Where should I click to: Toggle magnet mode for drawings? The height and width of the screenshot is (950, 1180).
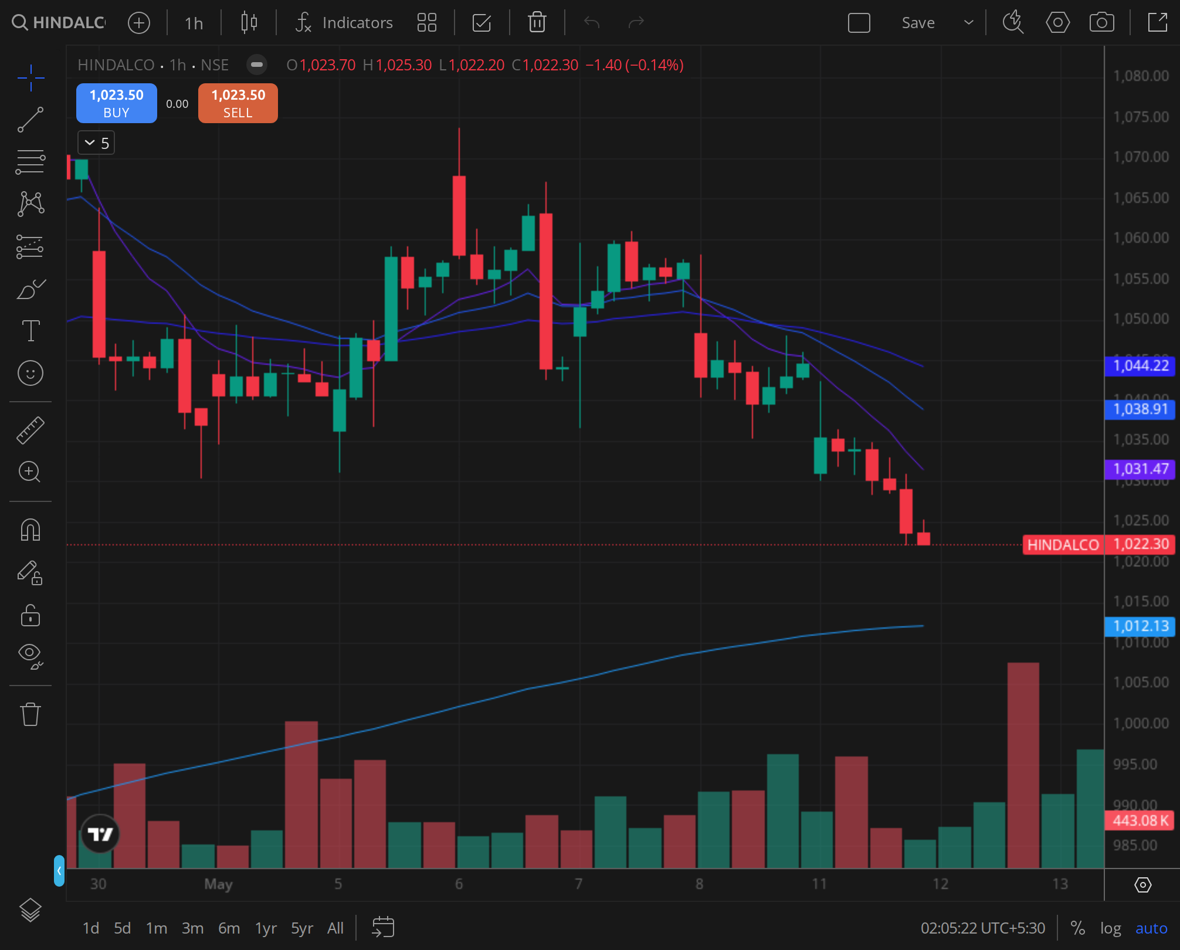click(30, 530)
